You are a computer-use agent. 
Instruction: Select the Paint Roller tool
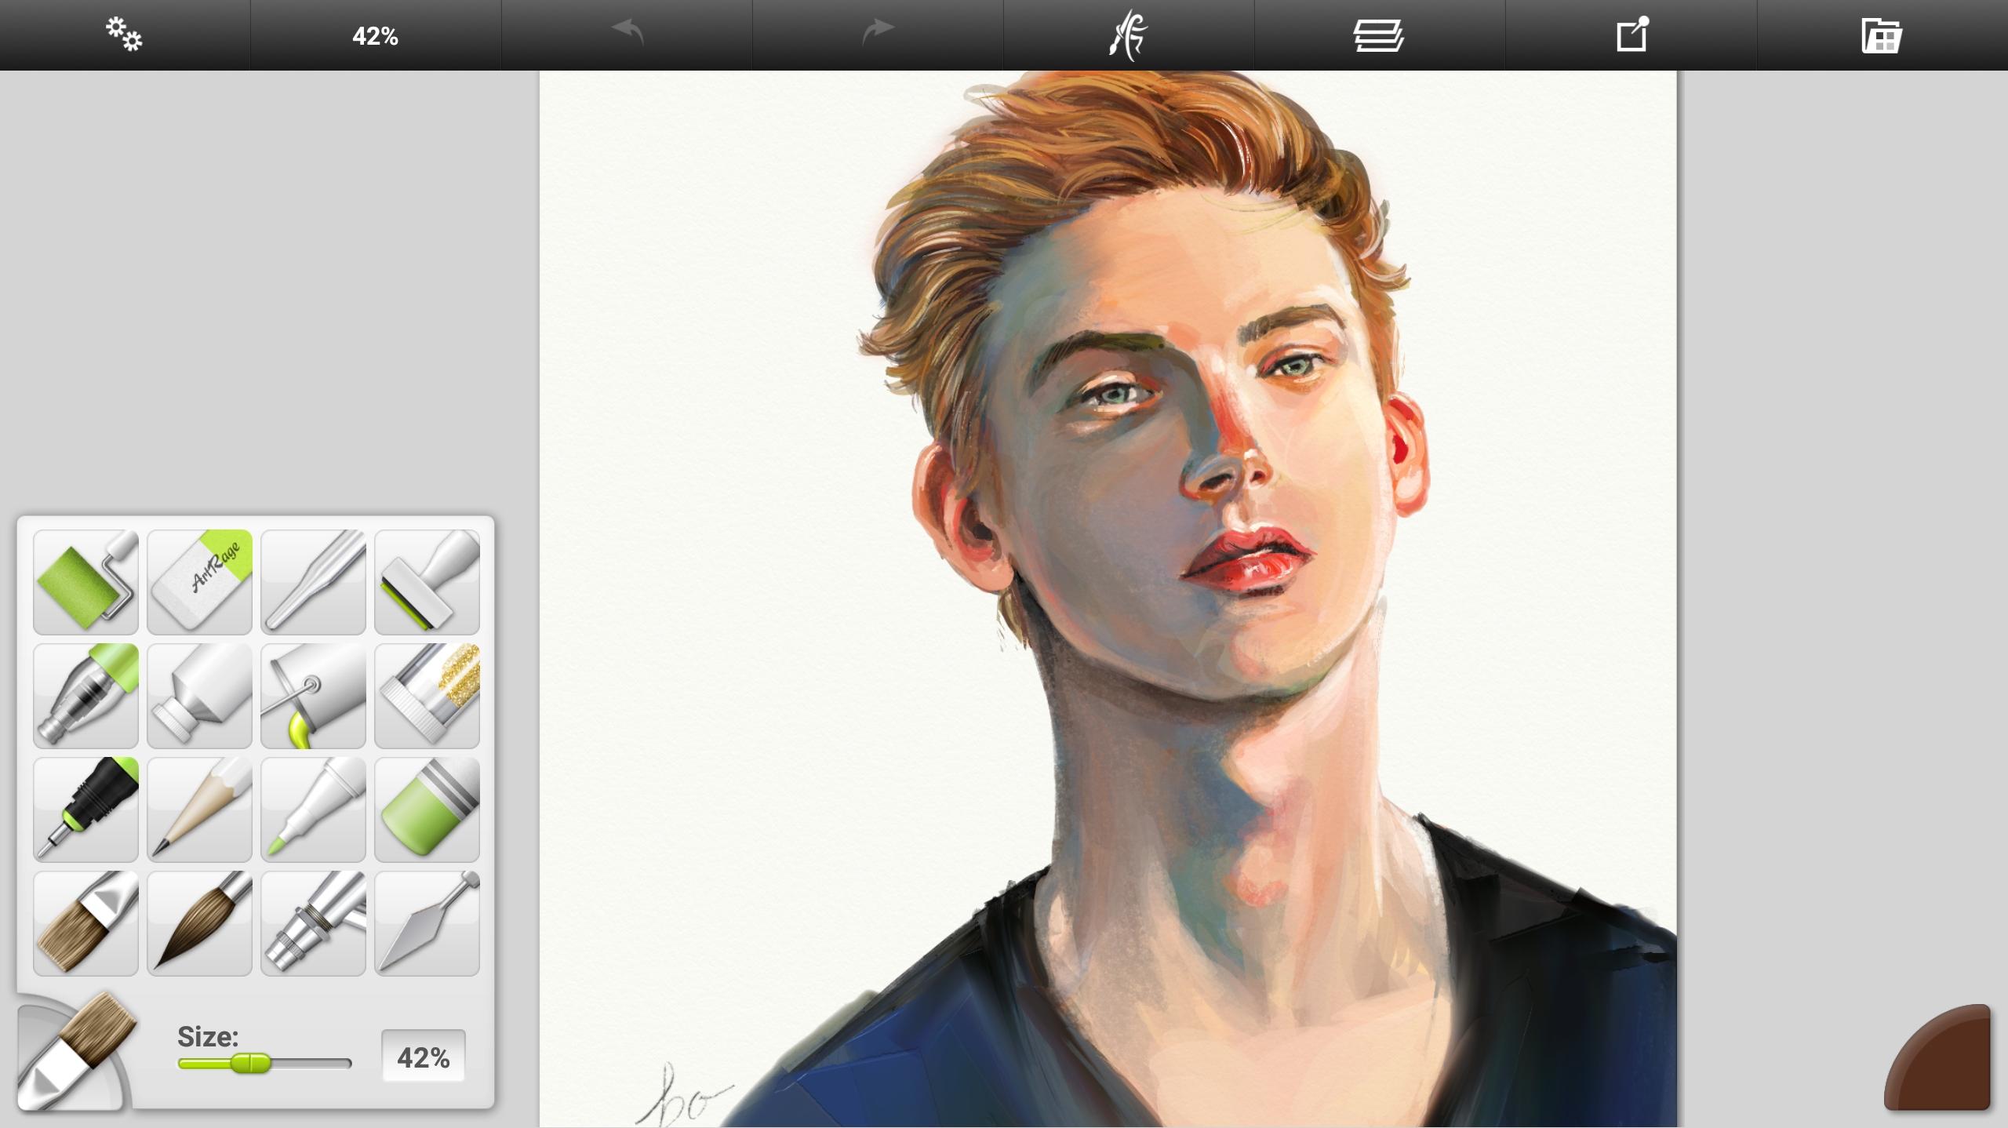[85, 582]
